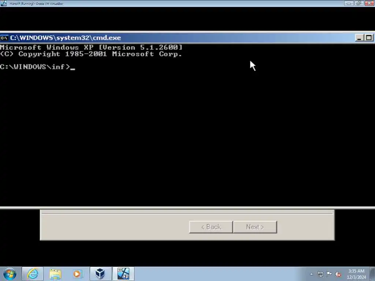Click the cmd.exe title bar system icon
375x281 pixels.
click(4, 38)
